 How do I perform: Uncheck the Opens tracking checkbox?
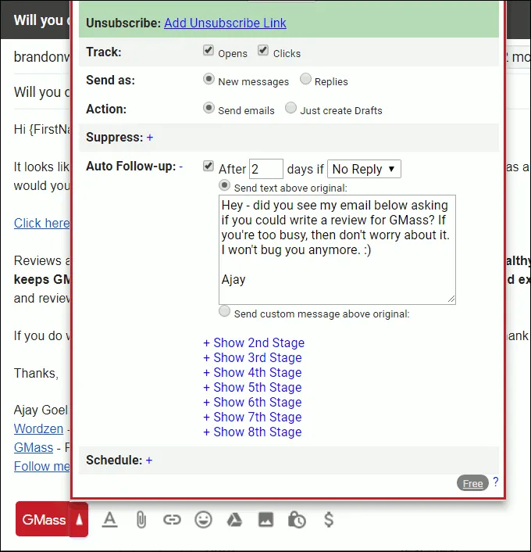pos(208,50)
